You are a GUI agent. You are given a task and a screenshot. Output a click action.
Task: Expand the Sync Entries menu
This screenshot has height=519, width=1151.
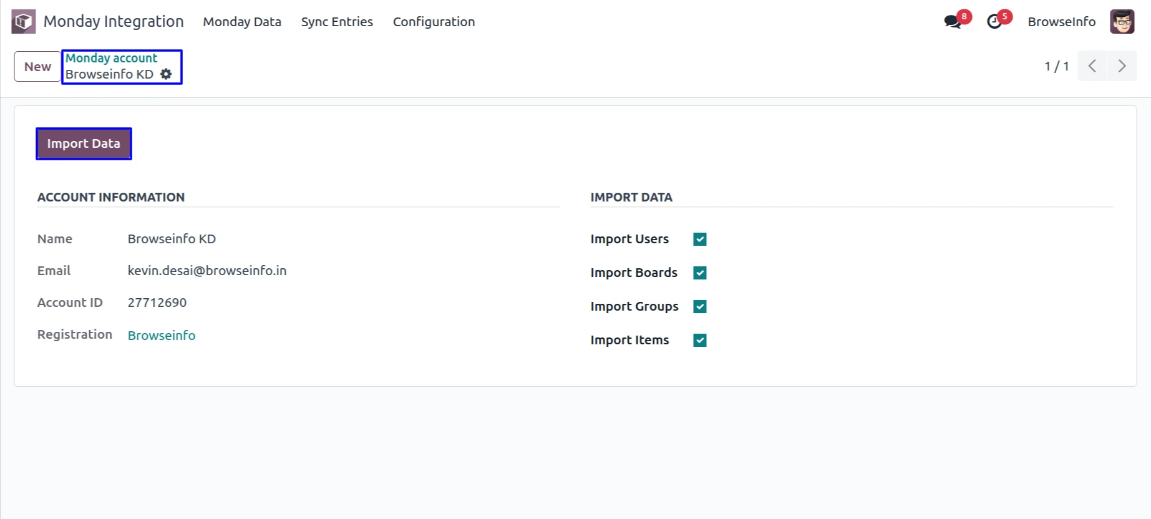(x=337, y=22)
